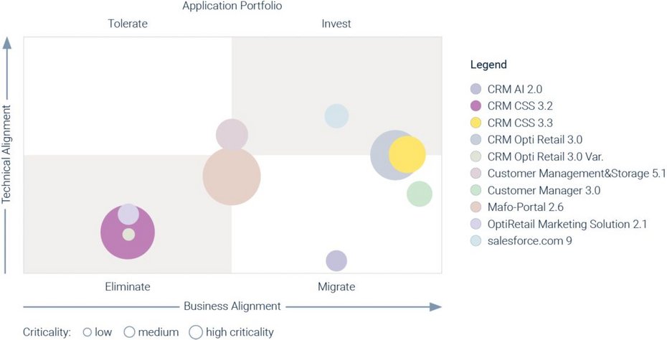
Task: Choose the high criticality circle
Action: (196, 332)
